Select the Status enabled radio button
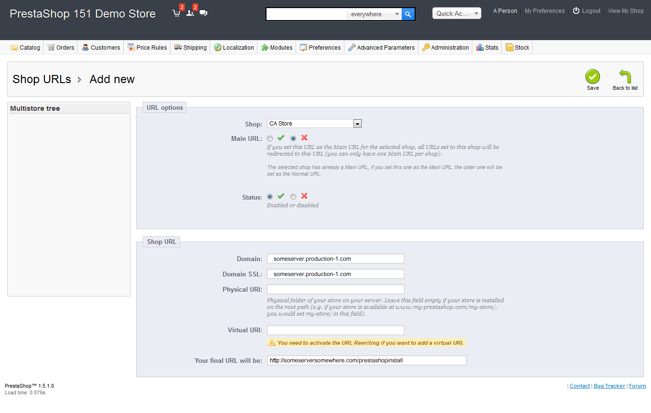651x413 pixels. (270, 197)
